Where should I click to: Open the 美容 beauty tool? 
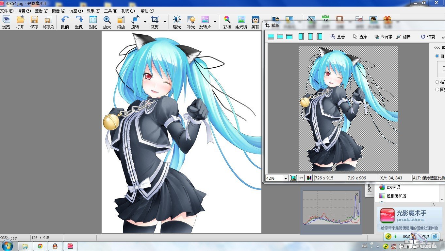(255, 23)
